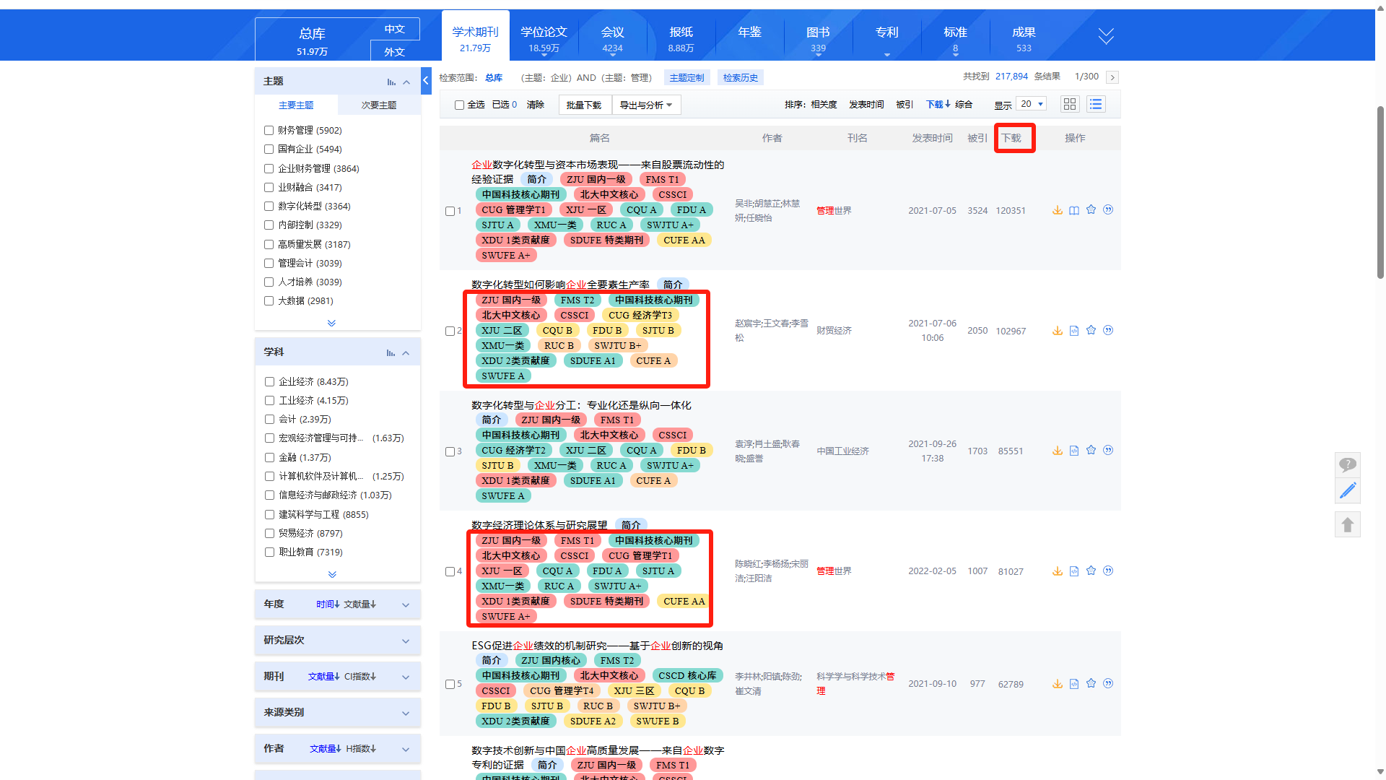Viewport: 1386px width, 780px height.
Task: Star the row 2 article by 赵宸宇
Action: tap(1091, 330)
